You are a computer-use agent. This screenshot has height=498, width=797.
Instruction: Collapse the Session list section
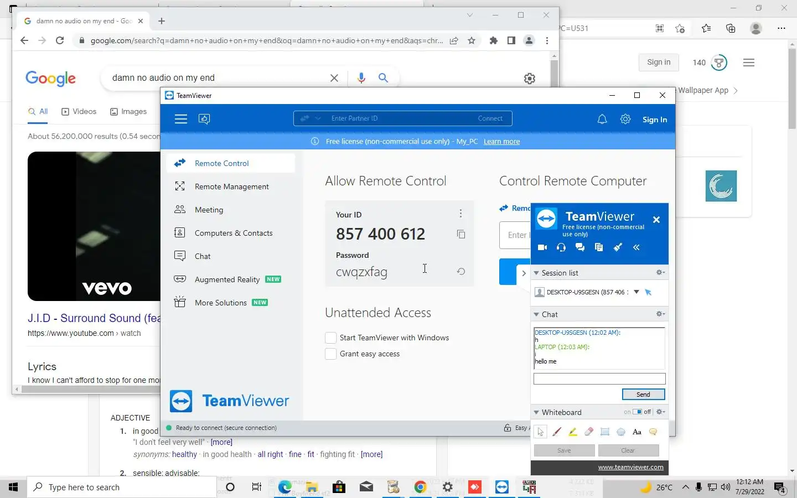pos(536,273)
